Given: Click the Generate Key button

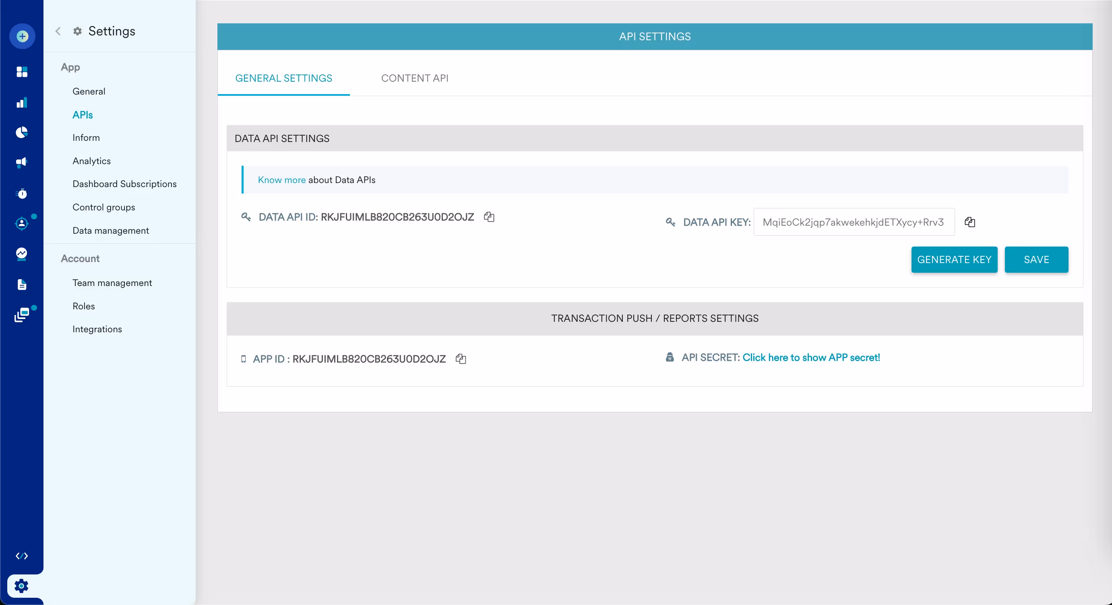Looking at the screenshot, I should pyautogui.click(x=954, y=259).
